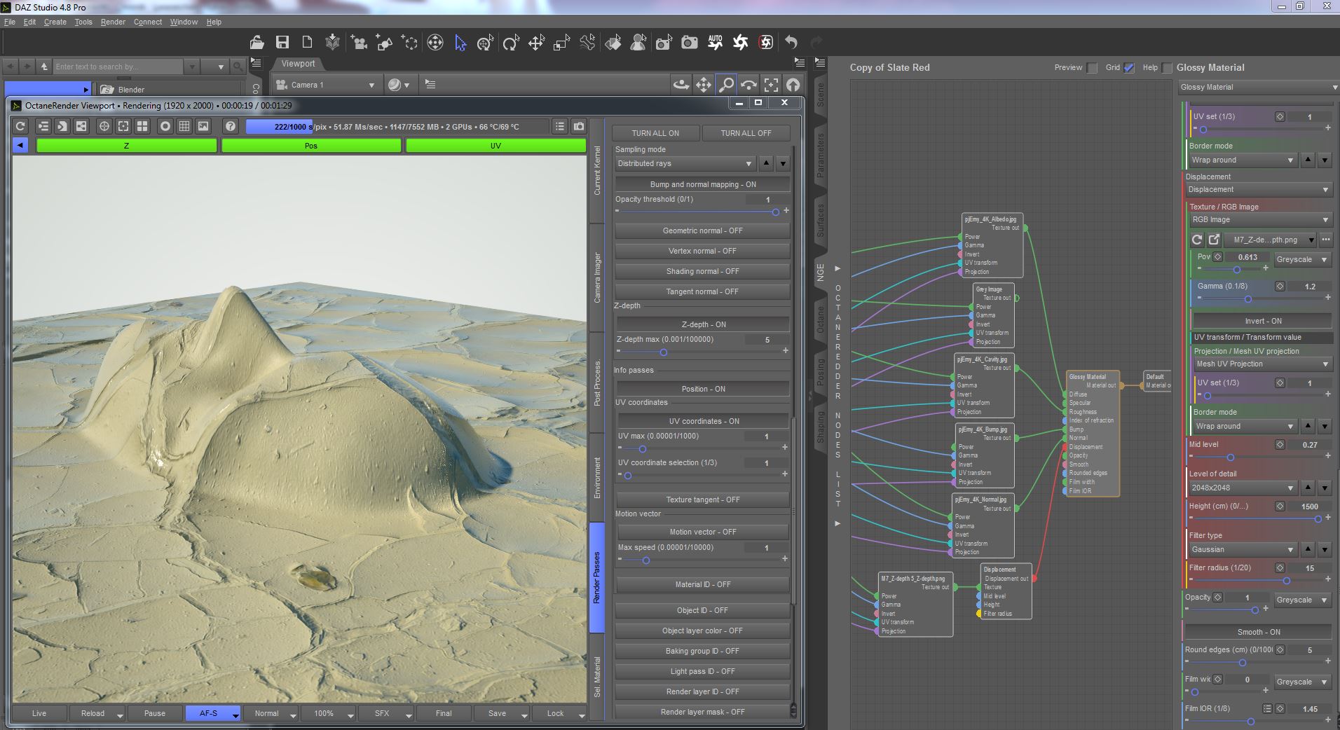1340x730 pixels.
Task: Open the Render menu
Action: (113, 22)
